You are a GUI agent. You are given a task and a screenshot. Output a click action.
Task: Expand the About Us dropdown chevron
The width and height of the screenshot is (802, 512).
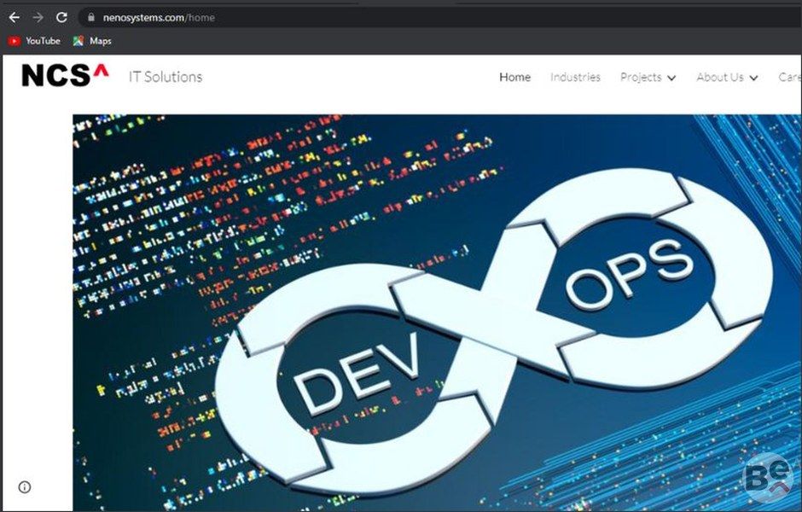(x=753, y=79)
